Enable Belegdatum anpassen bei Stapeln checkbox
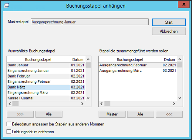The image size is (192, 140). (9, 124)
